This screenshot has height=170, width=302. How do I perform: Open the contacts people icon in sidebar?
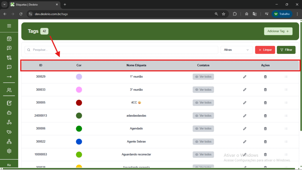click(9, 90)
